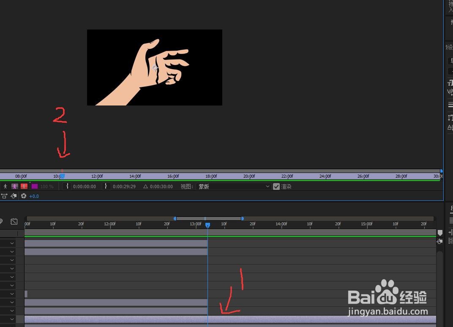Click 18:00f on the layer panel ruler
The height and width of the screenshot is (327, 453).
tap(211, 176)
